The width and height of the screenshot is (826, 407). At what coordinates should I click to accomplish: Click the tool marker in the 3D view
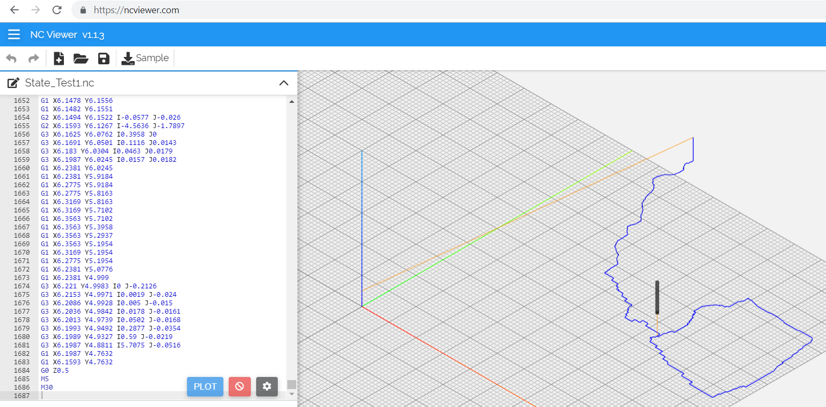(657, 298)
